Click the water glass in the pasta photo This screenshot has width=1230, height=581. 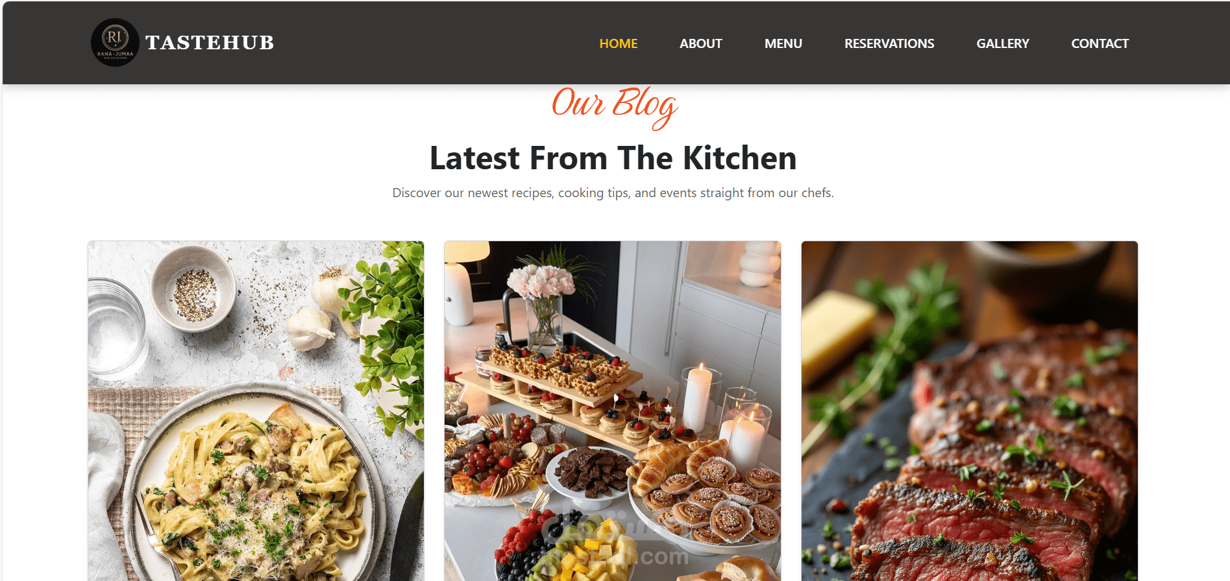(x=117, y=327)
